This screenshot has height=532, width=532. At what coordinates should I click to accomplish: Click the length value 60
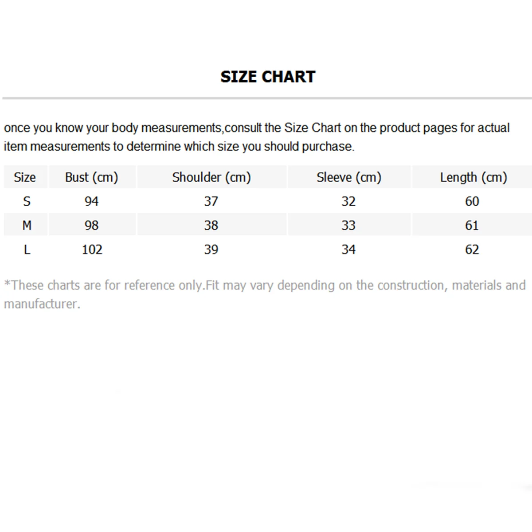(x=472, y=201)
